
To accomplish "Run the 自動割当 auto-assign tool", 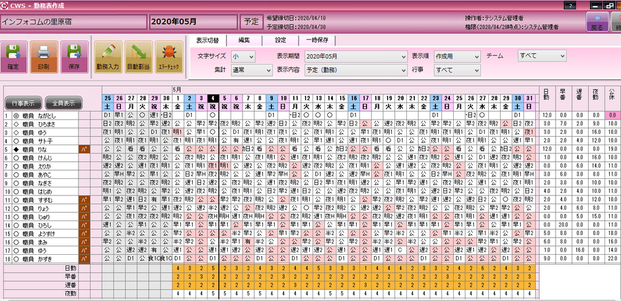I will 137,57.
